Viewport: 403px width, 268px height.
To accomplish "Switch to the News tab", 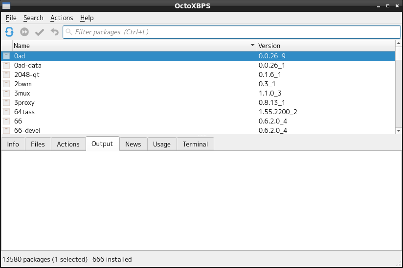I will [133, 144].
